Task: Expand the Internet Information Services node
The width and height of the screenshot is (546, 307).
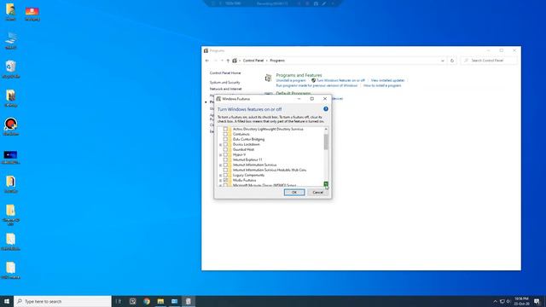Action: point(220,165)
